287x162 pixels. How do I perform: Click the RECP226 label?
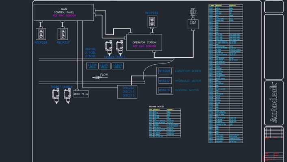(41, 43)
